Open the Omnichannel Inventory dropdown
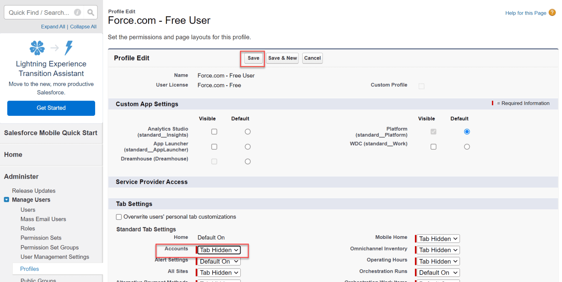 click(438, 250)
